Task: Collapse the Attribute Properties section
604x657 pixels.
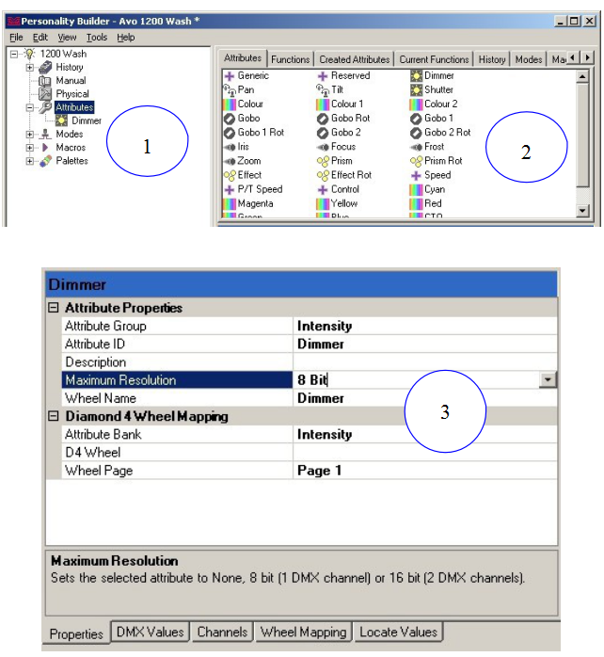Action: pos(54,308)
